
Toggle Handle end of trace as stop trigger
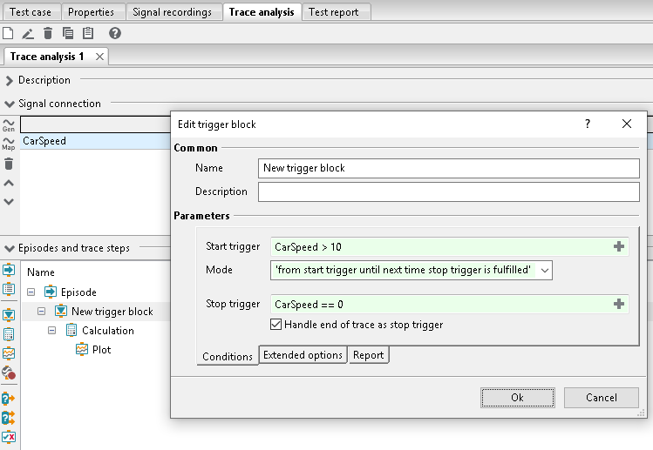pyautogui.click(x=275, y=325)
